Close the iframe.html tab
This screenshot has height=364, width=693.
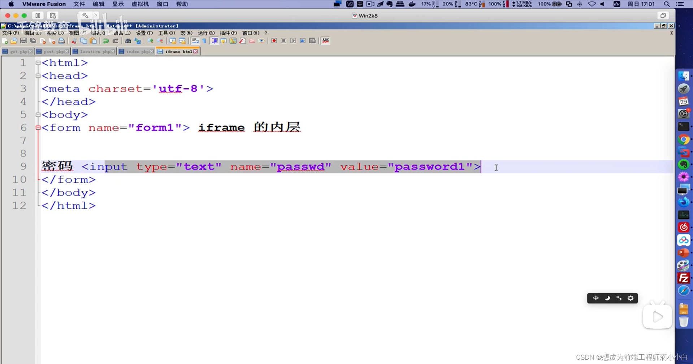195,52
